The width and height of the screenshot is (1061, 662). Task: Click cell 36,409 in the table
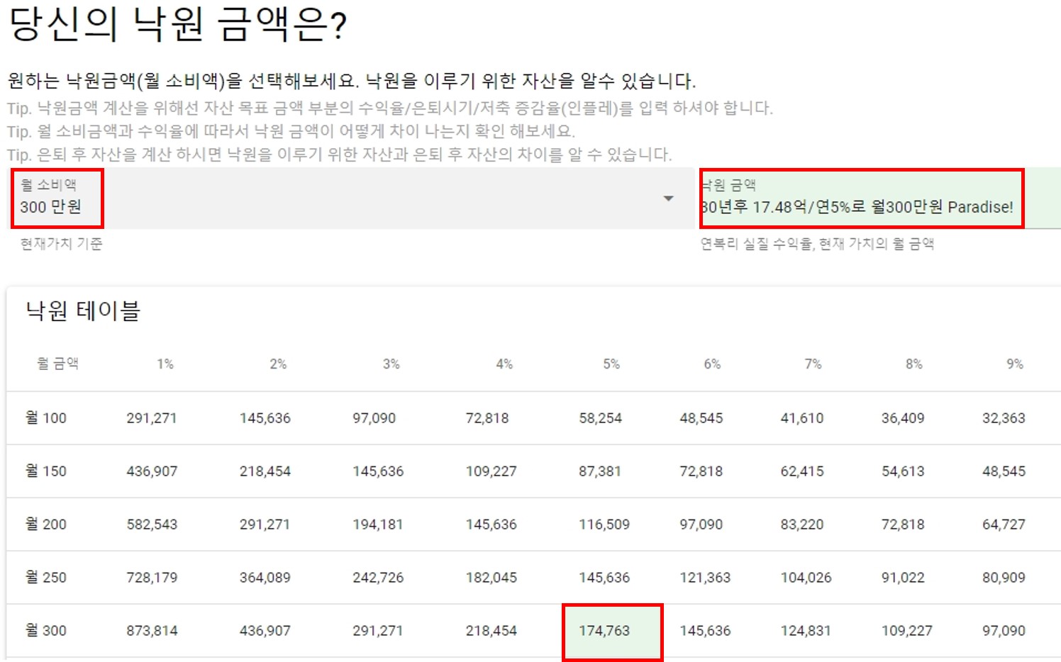click(903, 418)
